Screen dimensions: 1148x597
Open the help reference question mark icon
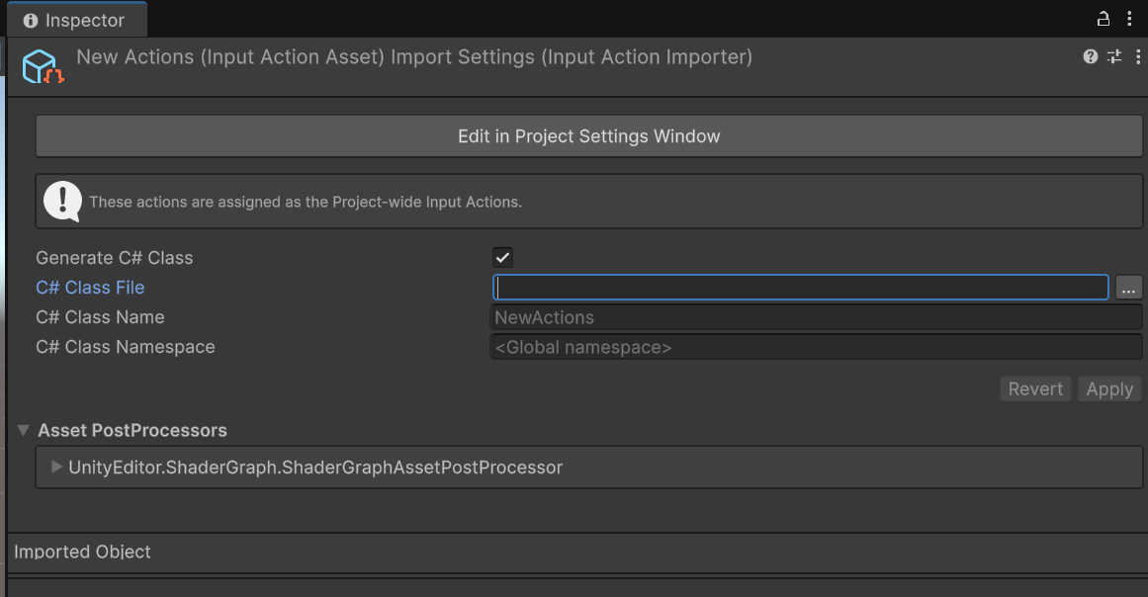point(1091,57)
